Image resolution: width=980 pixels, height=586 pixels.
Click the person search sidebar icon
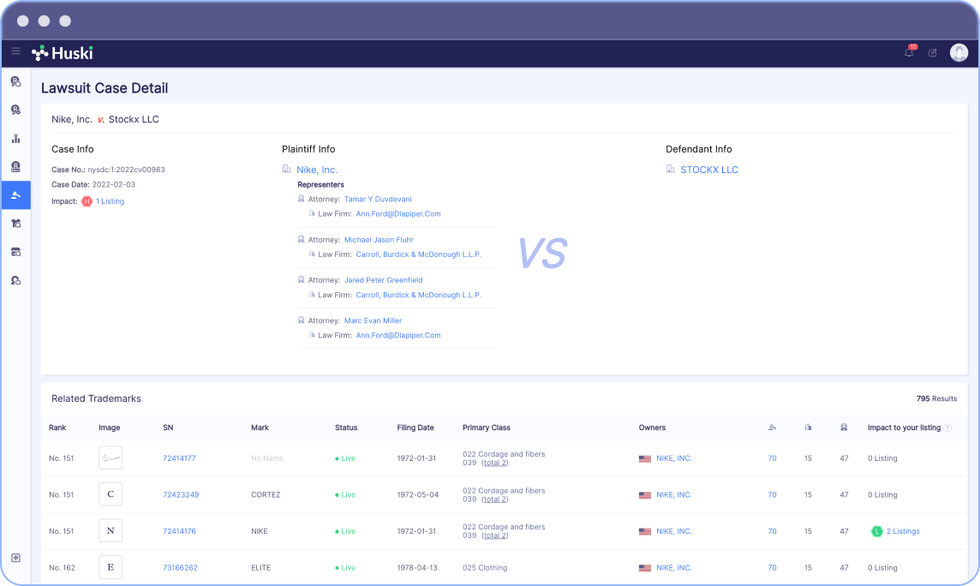point(15,280)
